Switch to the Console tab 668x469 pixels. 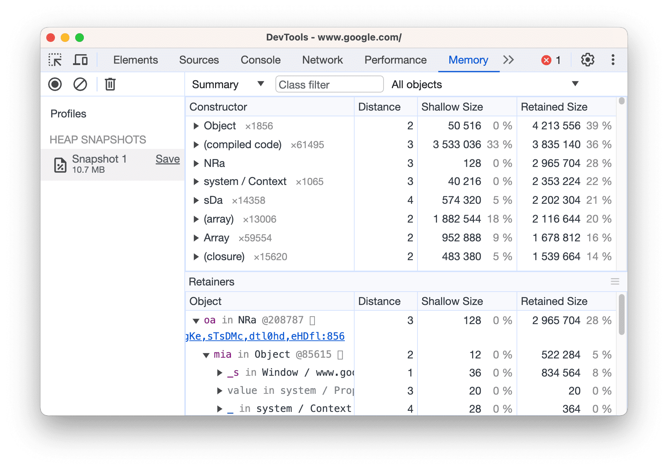coord(260,60)
